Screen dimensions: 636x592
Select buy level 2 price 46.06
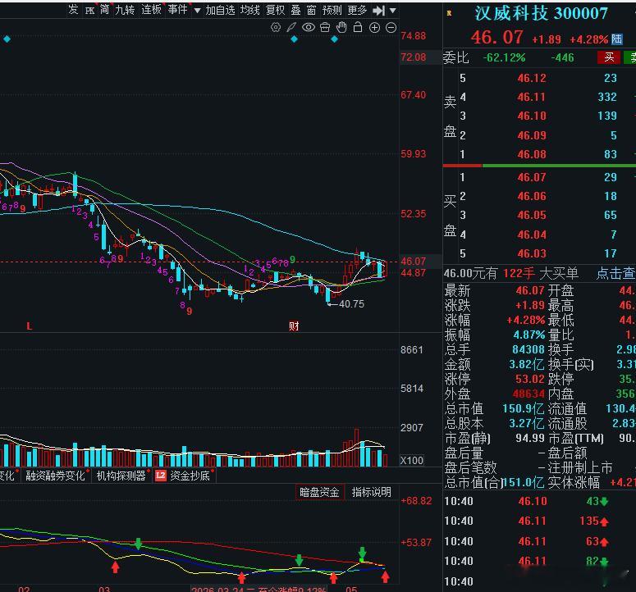(532, 197)
